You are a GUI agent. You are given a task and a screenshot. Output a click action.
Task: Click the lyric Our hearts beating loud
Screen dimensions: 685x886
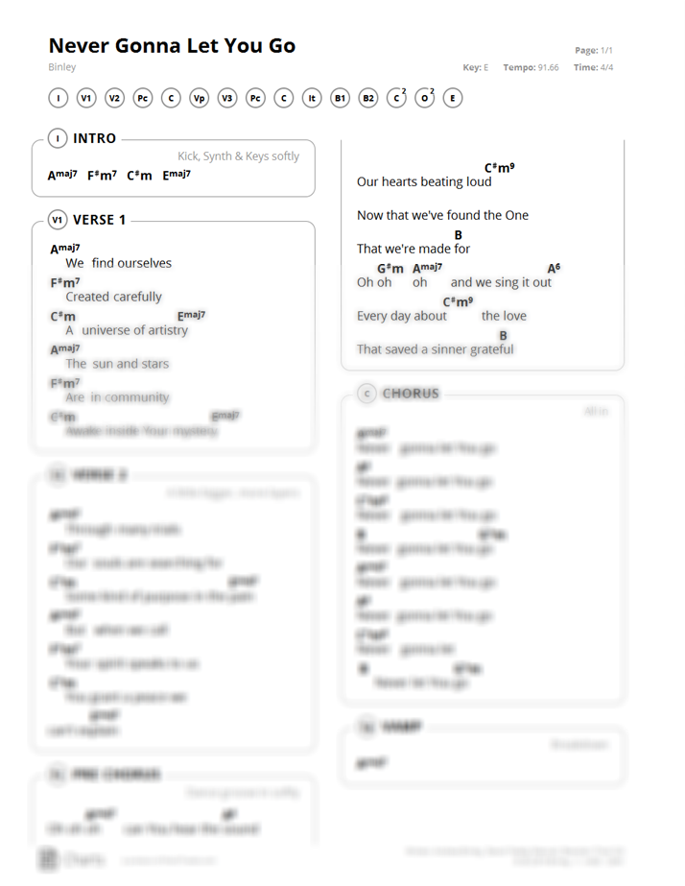pyautogui.click(x=424, y=181)
